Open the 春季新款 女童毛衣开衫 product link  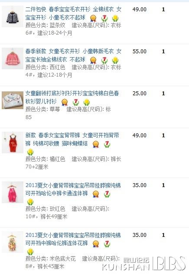tap(73, 55)
